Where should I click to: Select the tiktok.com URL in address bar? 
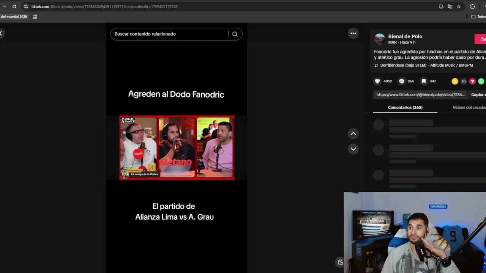click(x=104, y=6)
